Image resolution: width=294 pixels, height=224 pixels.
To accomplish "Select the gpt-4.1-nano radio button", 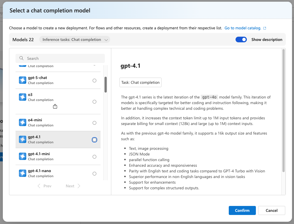I will (x=95, y=174).
